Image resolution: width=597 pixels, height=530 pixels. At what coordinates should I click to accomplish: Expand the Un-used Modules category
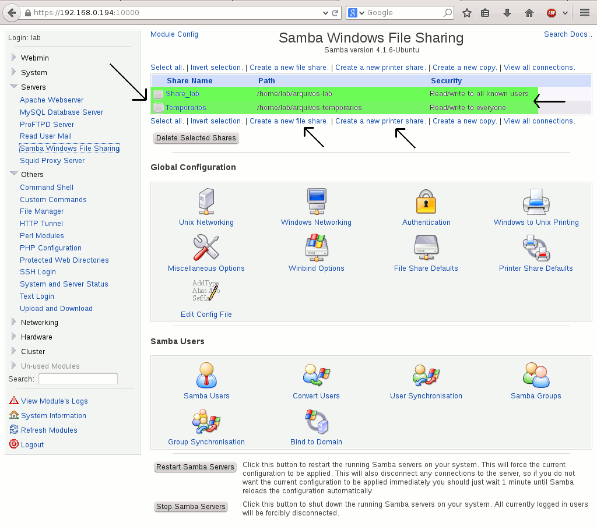coord(14,365)
